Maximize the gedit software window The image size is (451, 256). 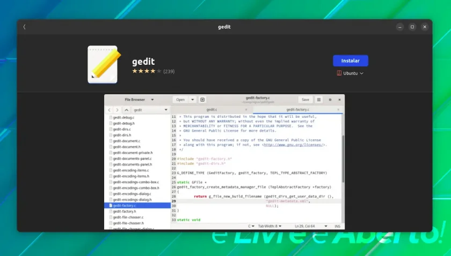(x=412, y=27)
